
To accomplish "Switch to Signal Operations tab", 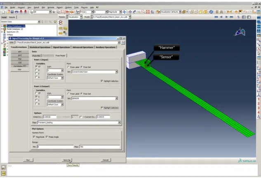I will click(61, 47).
